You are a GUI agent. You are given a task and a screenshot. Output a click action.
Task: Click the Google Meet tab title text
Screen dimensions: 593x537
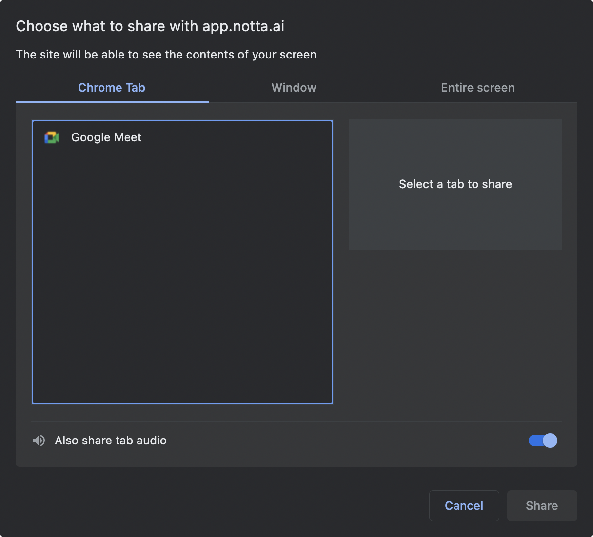pyautogui.click(x=106, y=137)
